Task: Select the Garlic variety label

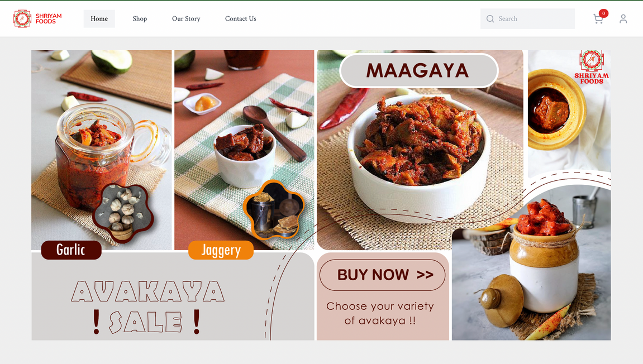Action: pos(72,250)
